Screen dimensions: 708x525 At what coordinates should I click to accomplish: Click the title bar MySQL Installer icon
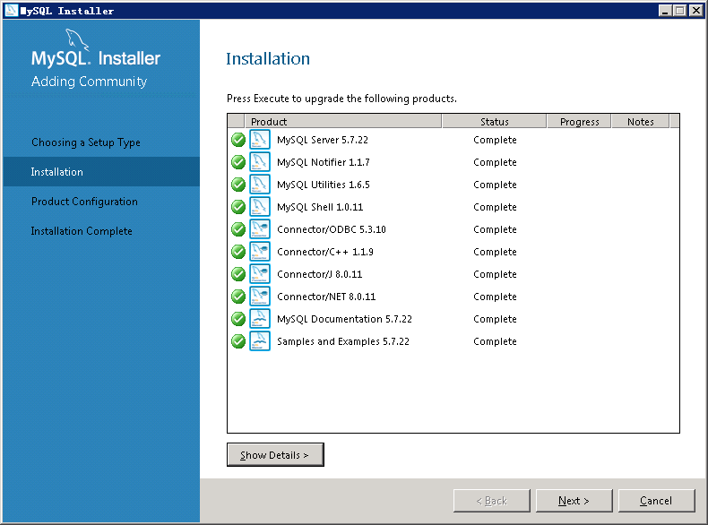tap(12, 10)
